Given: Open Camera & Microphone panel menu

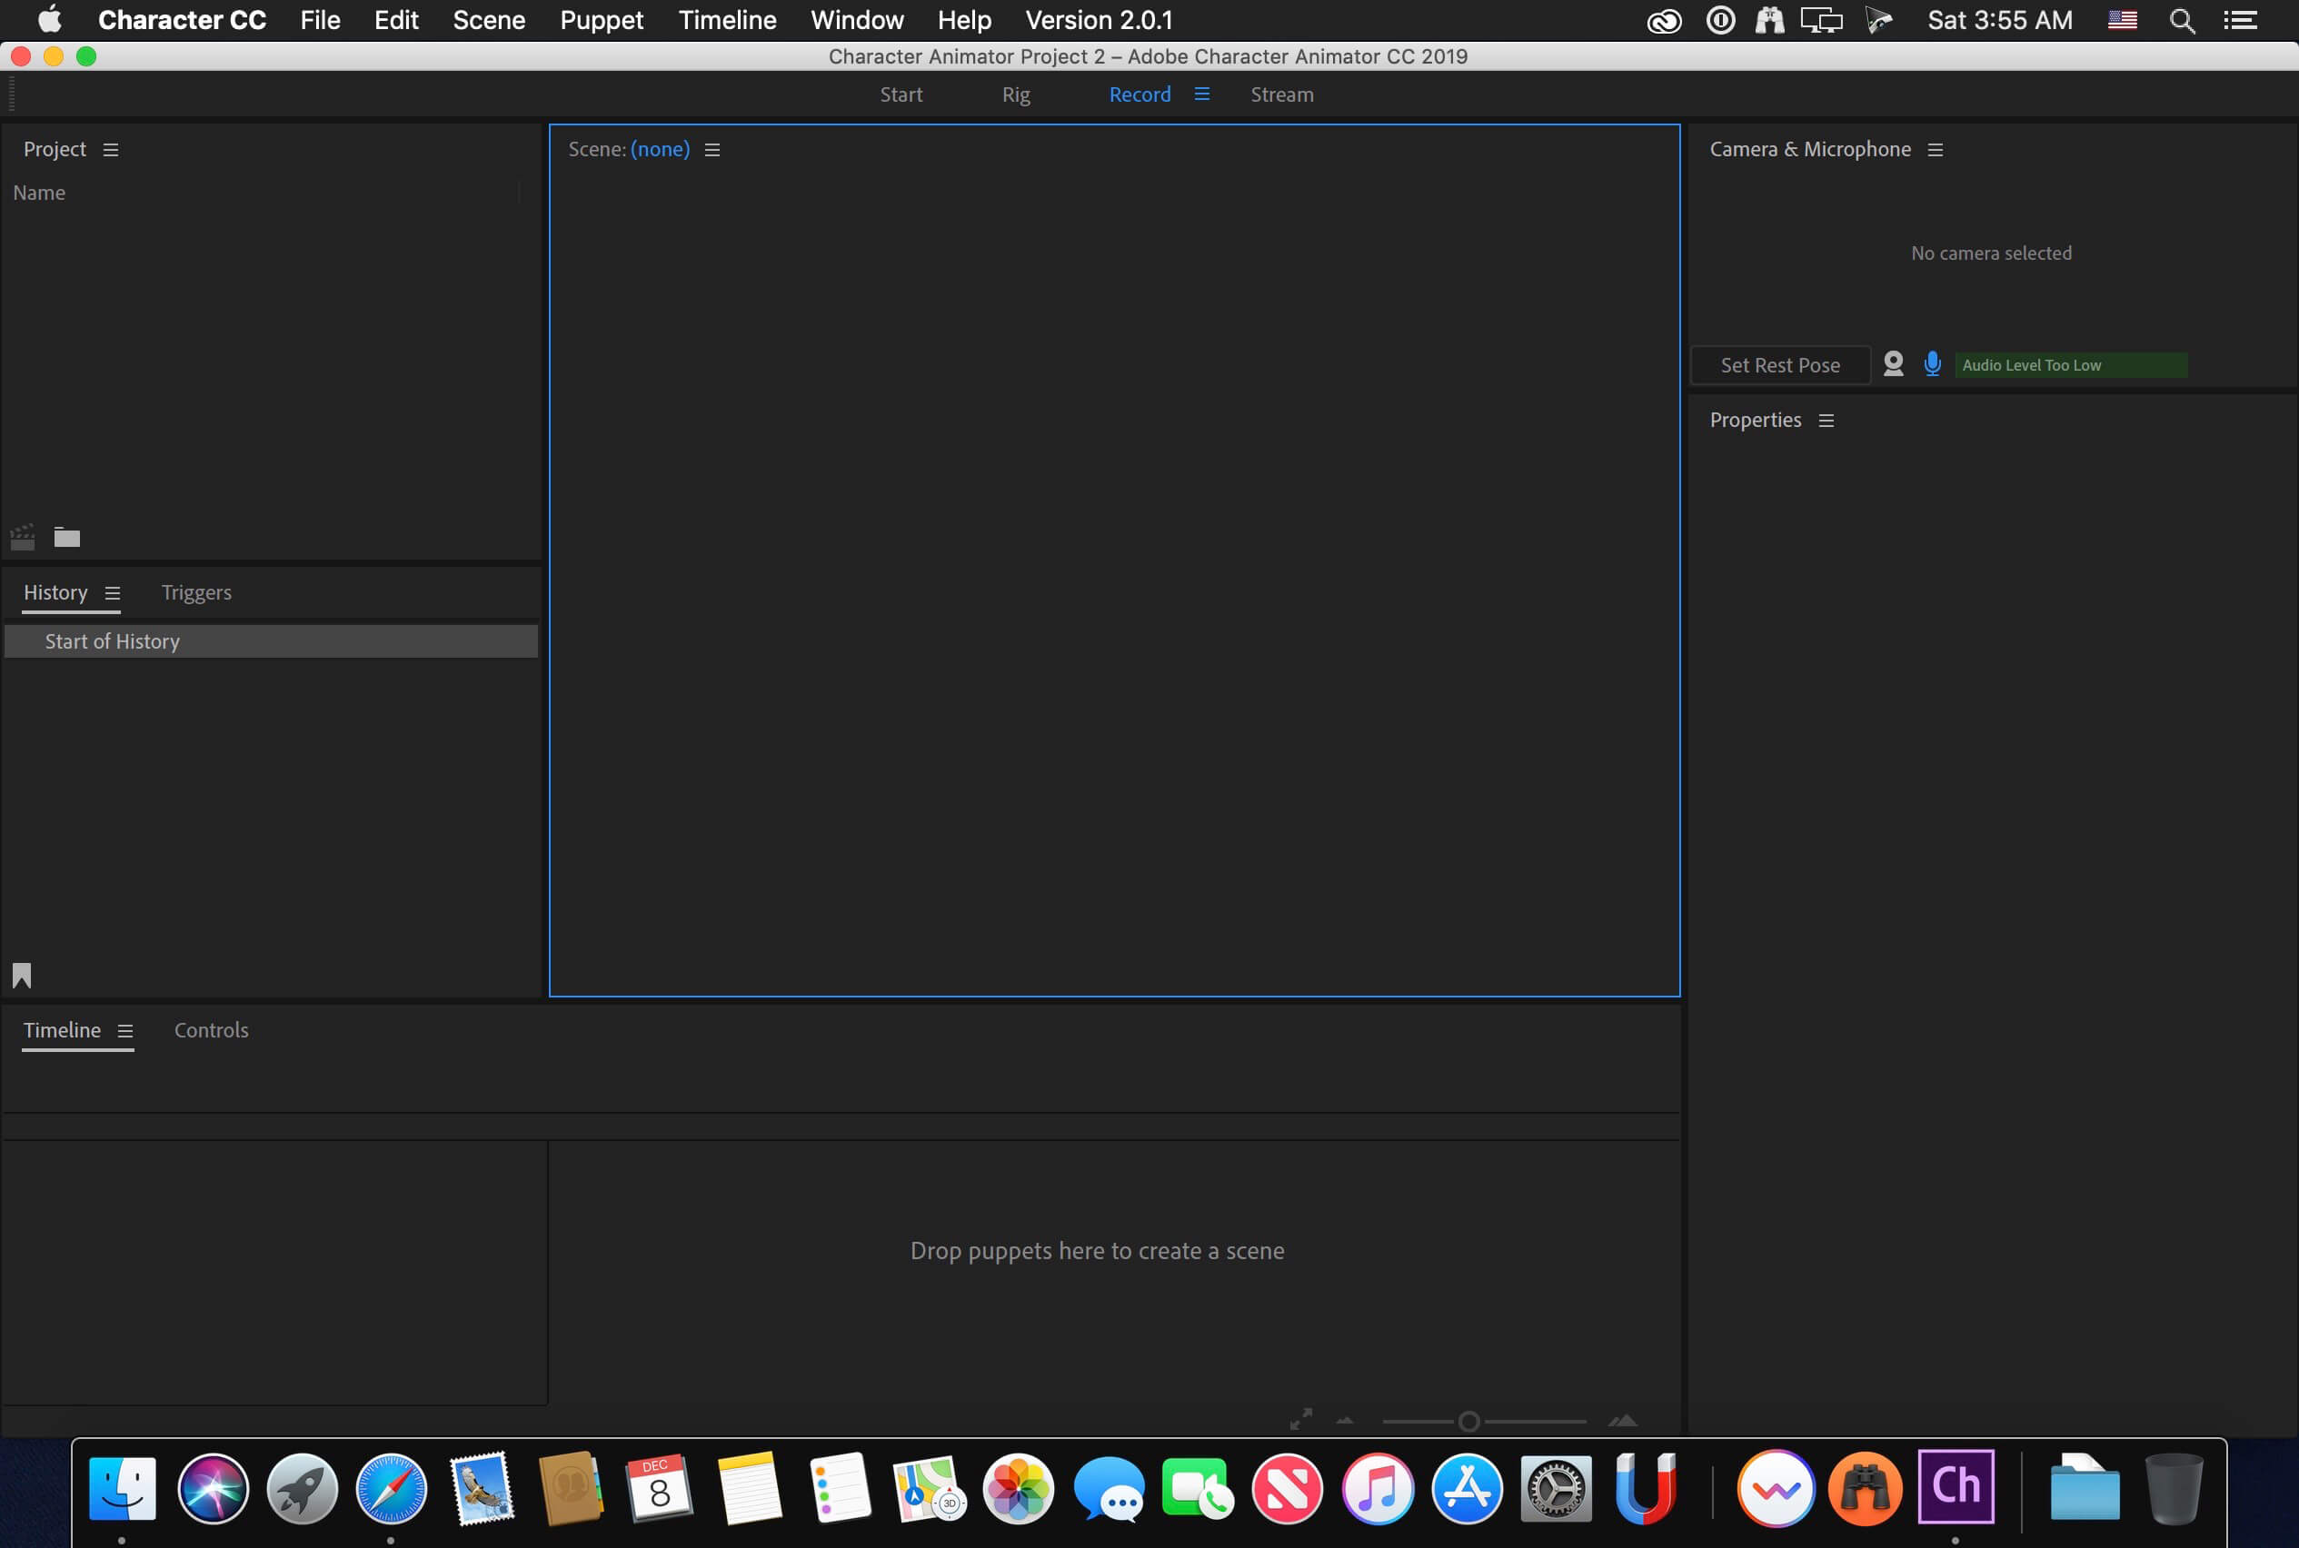Looking at the screenshot, I should click(x=1936, y=150).
